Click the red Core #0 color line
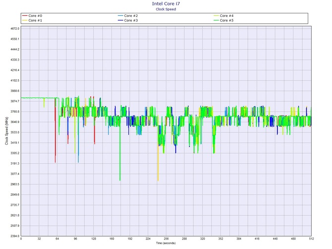The image size is (332, 249). tap(25, 16)
